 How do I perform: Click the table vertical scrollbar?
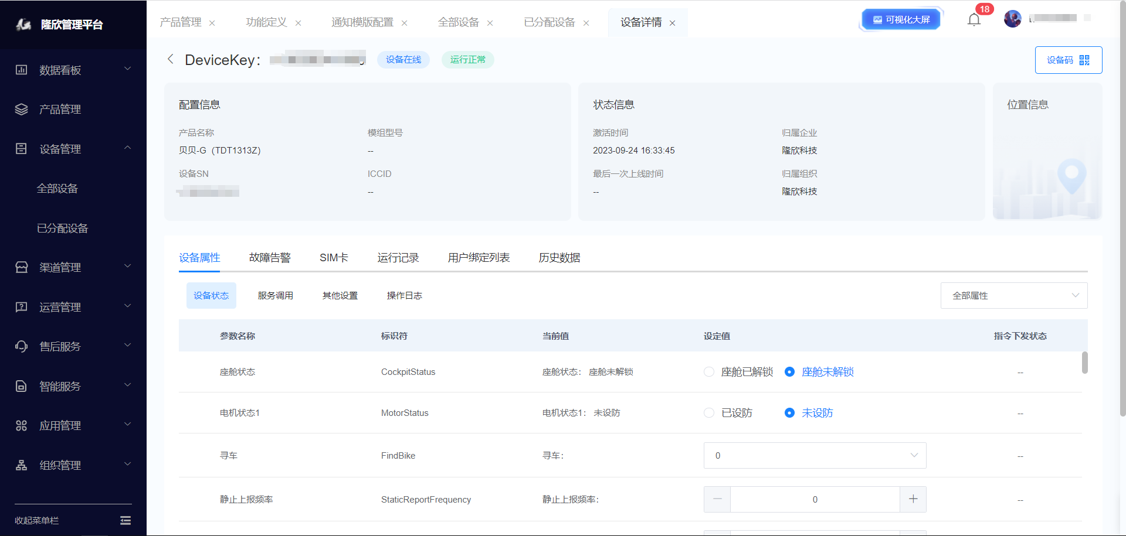1084,363
